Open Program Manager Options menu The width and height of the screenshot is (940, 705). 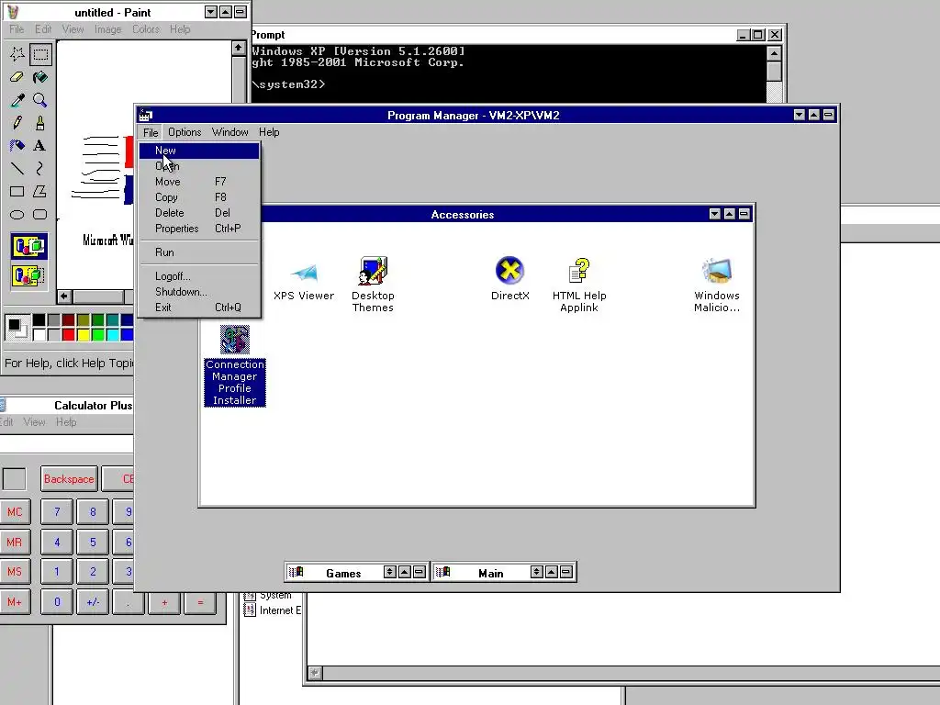(x=185, y=132)
